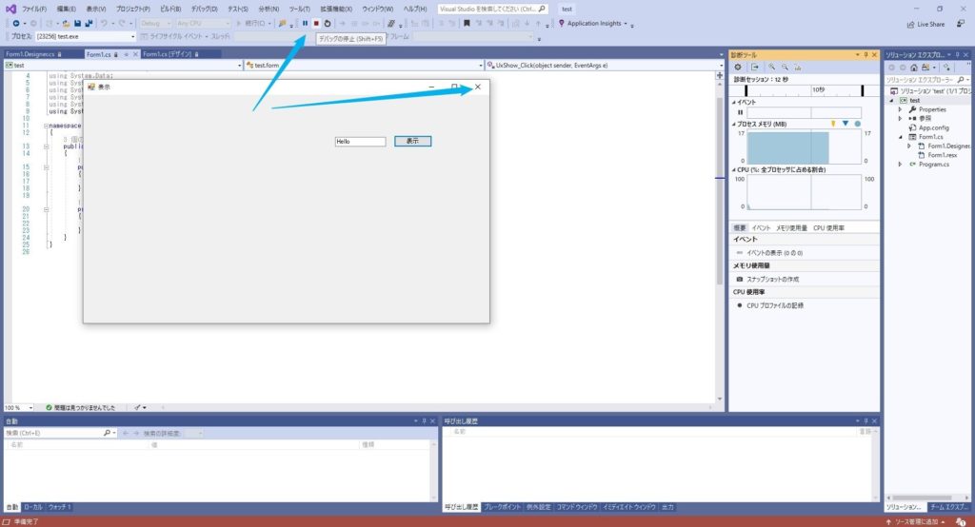Viewport: 975px width, 527px height.
Task: Open the project dropdown showing test
Action: click(x=123, y=65)
